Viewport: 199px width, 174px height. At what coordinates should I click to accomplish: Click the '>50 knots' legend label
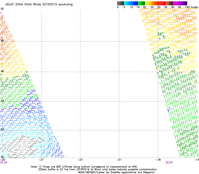point(191,7)
